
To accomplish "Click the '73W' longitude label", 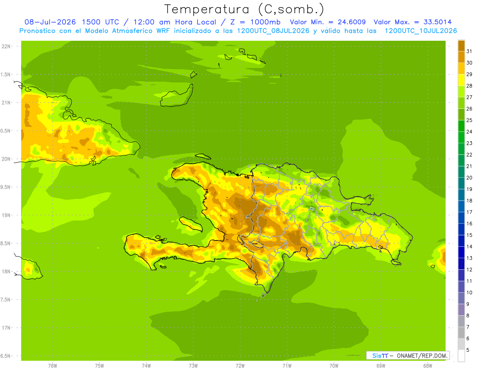I will (193, 366).
